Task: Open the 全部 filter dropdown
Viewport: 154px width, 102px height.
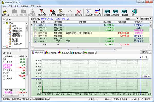Action: (137, 19)
